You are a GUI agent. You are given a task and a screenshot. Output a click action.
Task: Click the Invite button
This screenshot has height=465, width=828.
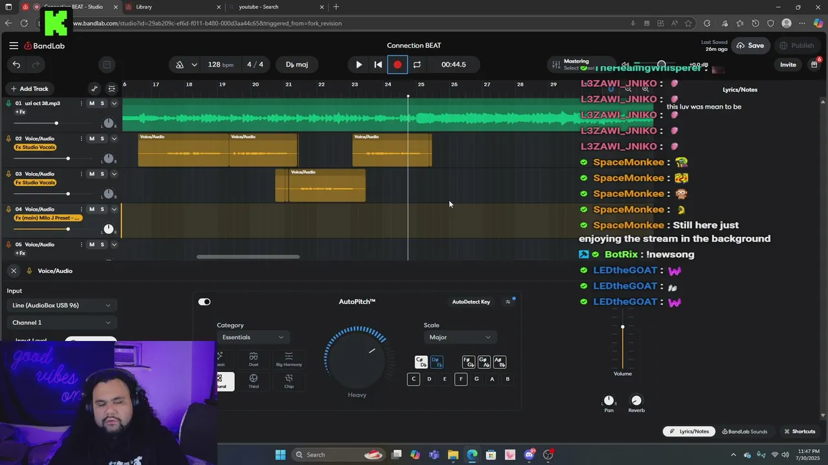click(x=788, y=65)
